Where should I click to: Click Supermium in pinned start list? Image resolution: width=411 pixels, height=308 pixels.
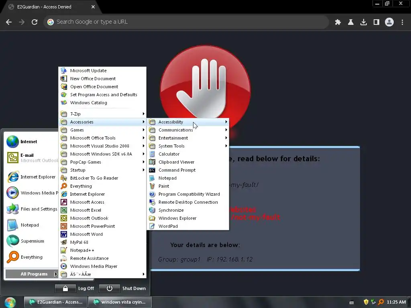[31, 241]
